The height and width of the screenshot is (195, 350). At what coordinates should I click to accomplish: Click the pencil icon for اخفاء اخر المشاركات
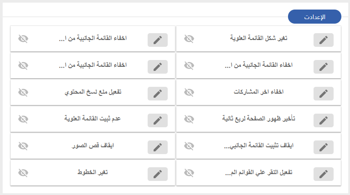click(324, 94)
